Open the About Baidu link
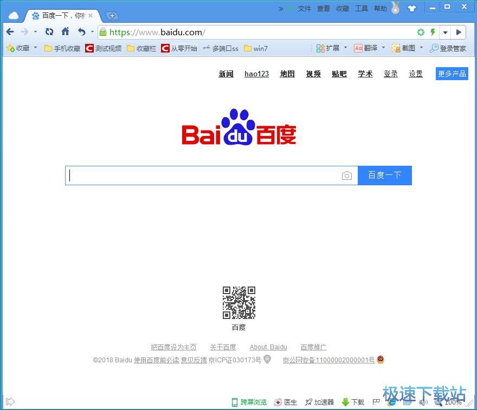 pos(268,347)
